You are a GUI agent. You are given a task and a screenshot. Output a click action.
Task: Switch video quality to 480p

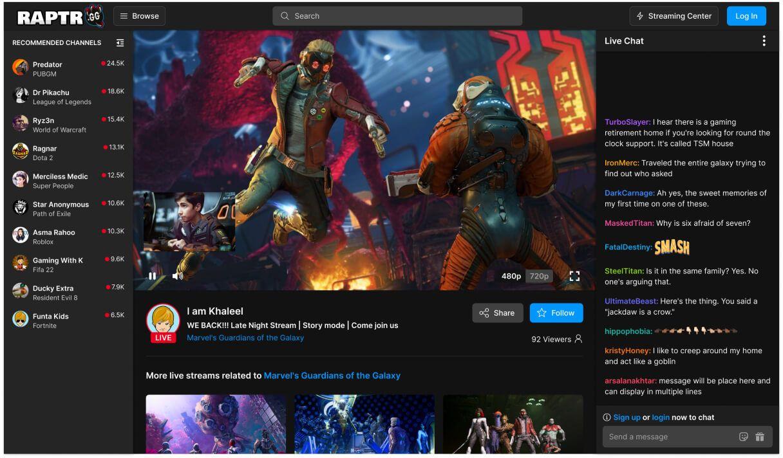coord(511,276)
